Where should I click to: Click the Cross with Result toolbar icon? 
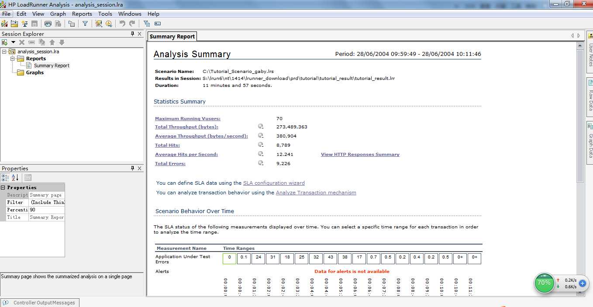point(24,24)
